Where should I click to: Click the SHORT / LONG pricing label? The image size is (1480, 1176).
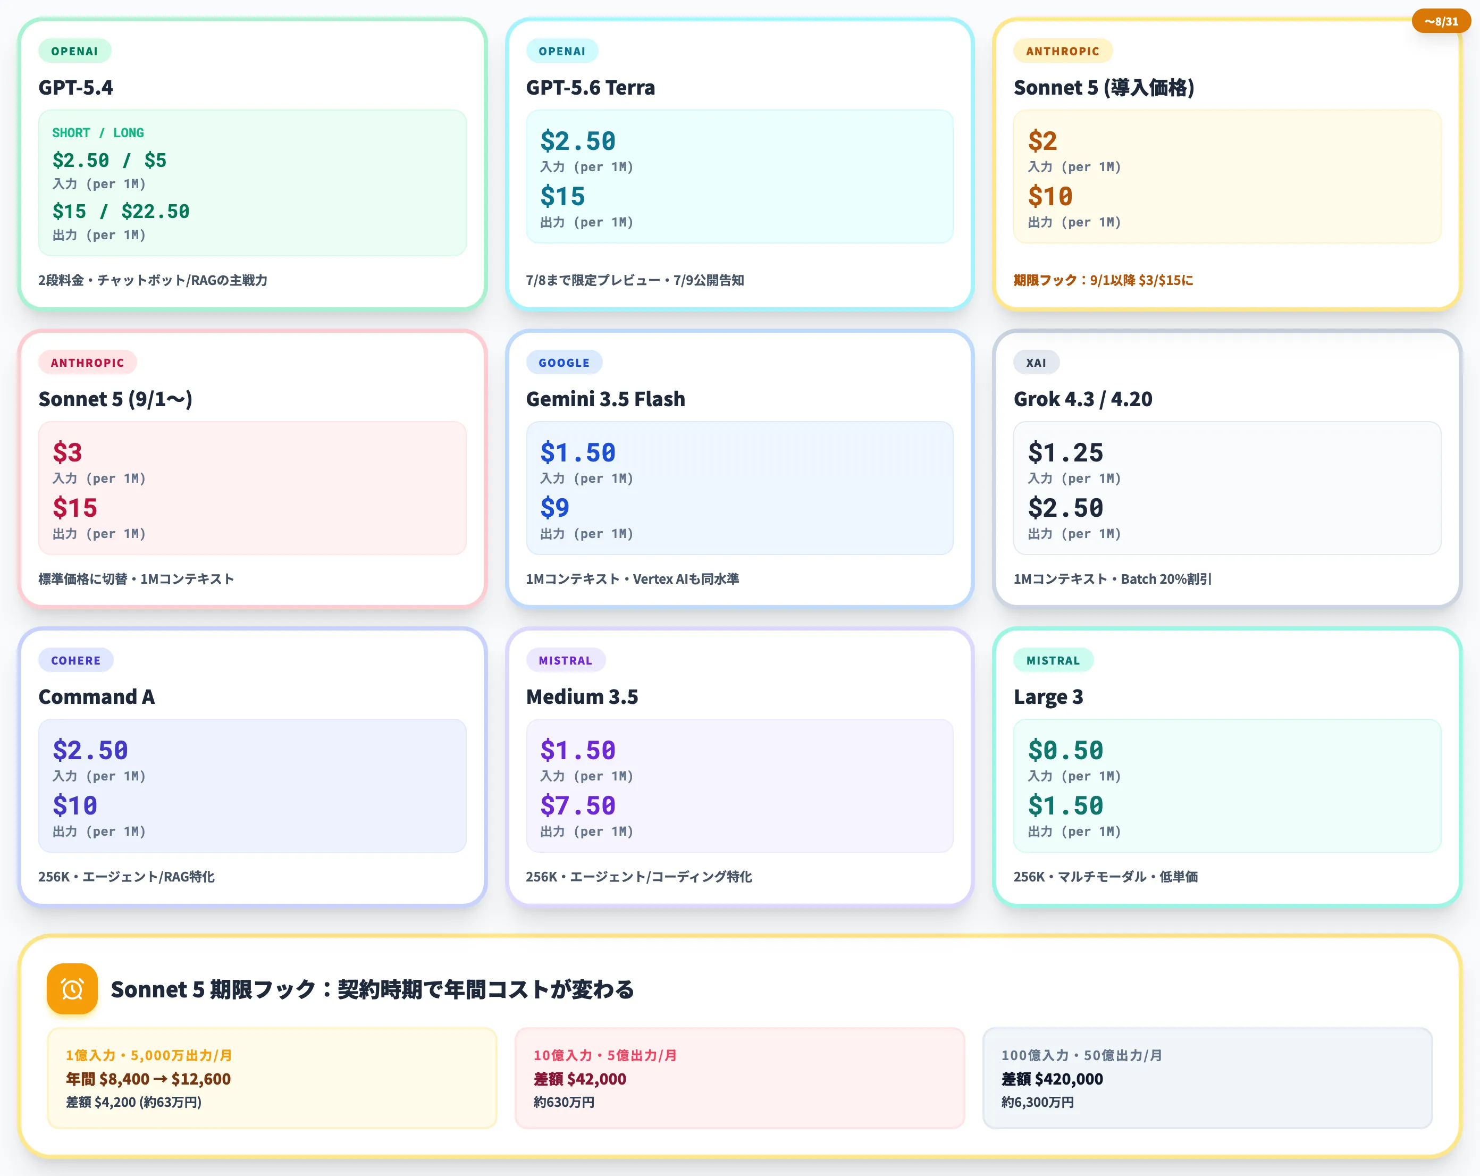pos(98,132)
